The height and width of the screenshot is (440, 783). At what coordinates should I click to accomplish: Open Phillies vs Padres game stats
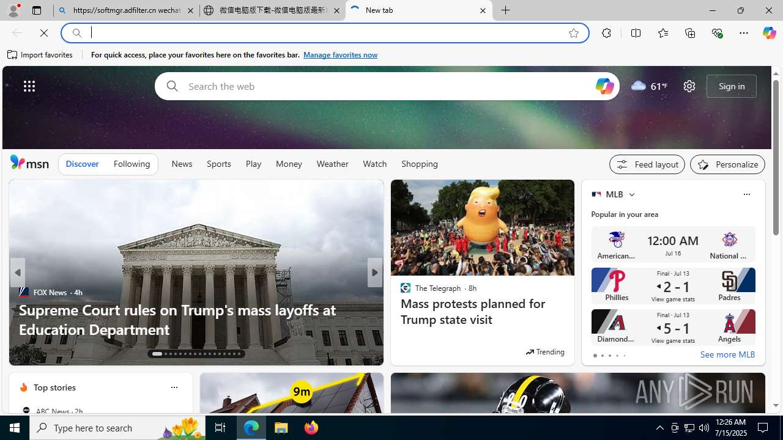(673, 286)
